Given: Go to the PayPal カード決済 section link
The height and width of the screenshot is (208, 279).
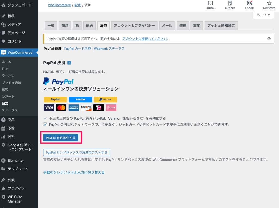Looking at the screenshot, I should pyautogui.click(x=78, y=49).
